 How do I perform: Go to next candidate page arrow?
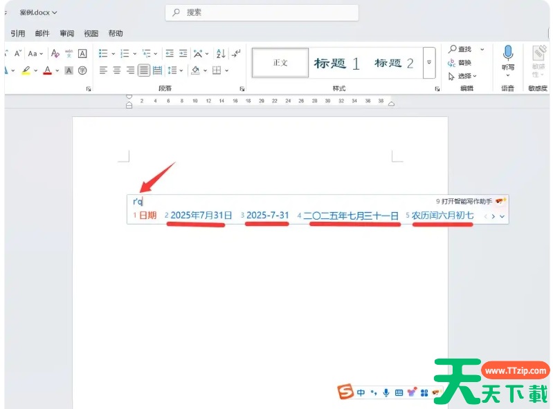[493, 216]
